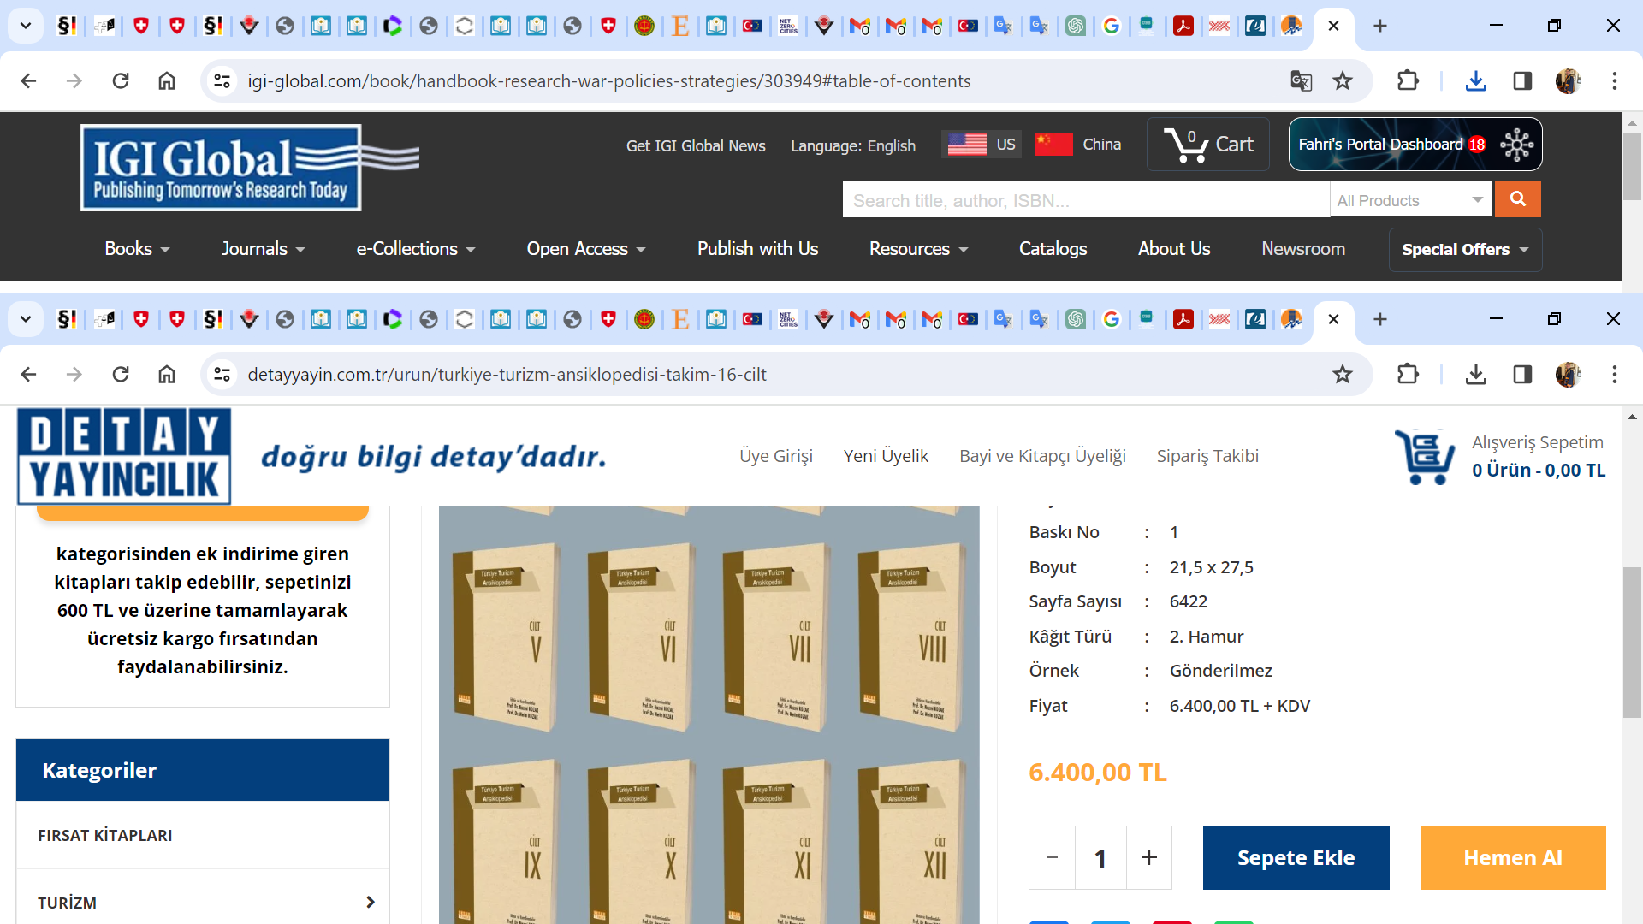Click the translate page icon in IGI Global address bar

1301,80
